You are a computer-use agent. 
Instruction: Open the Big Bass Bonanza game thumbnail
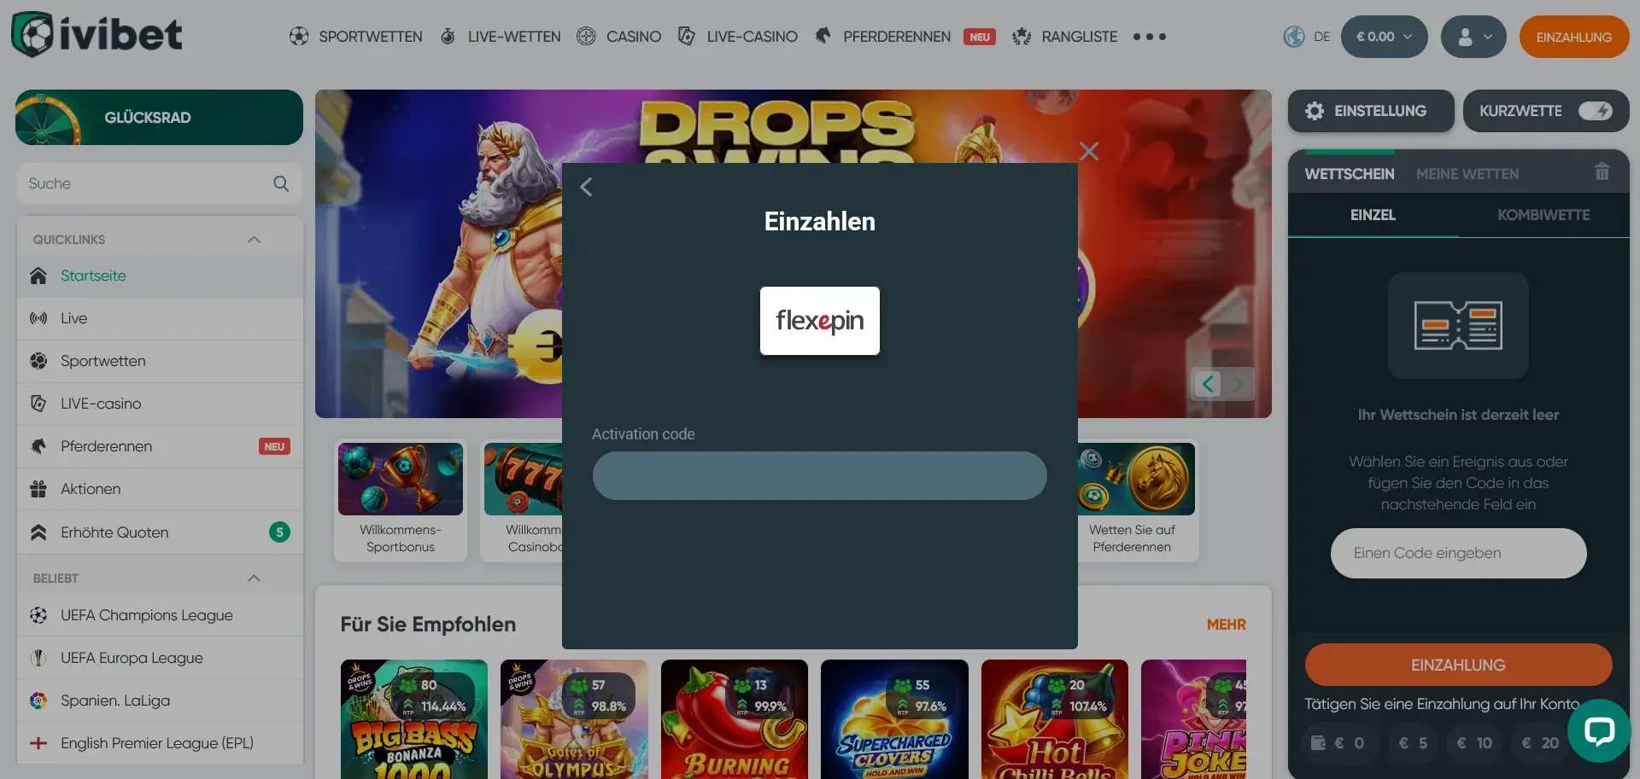point(414,719)
